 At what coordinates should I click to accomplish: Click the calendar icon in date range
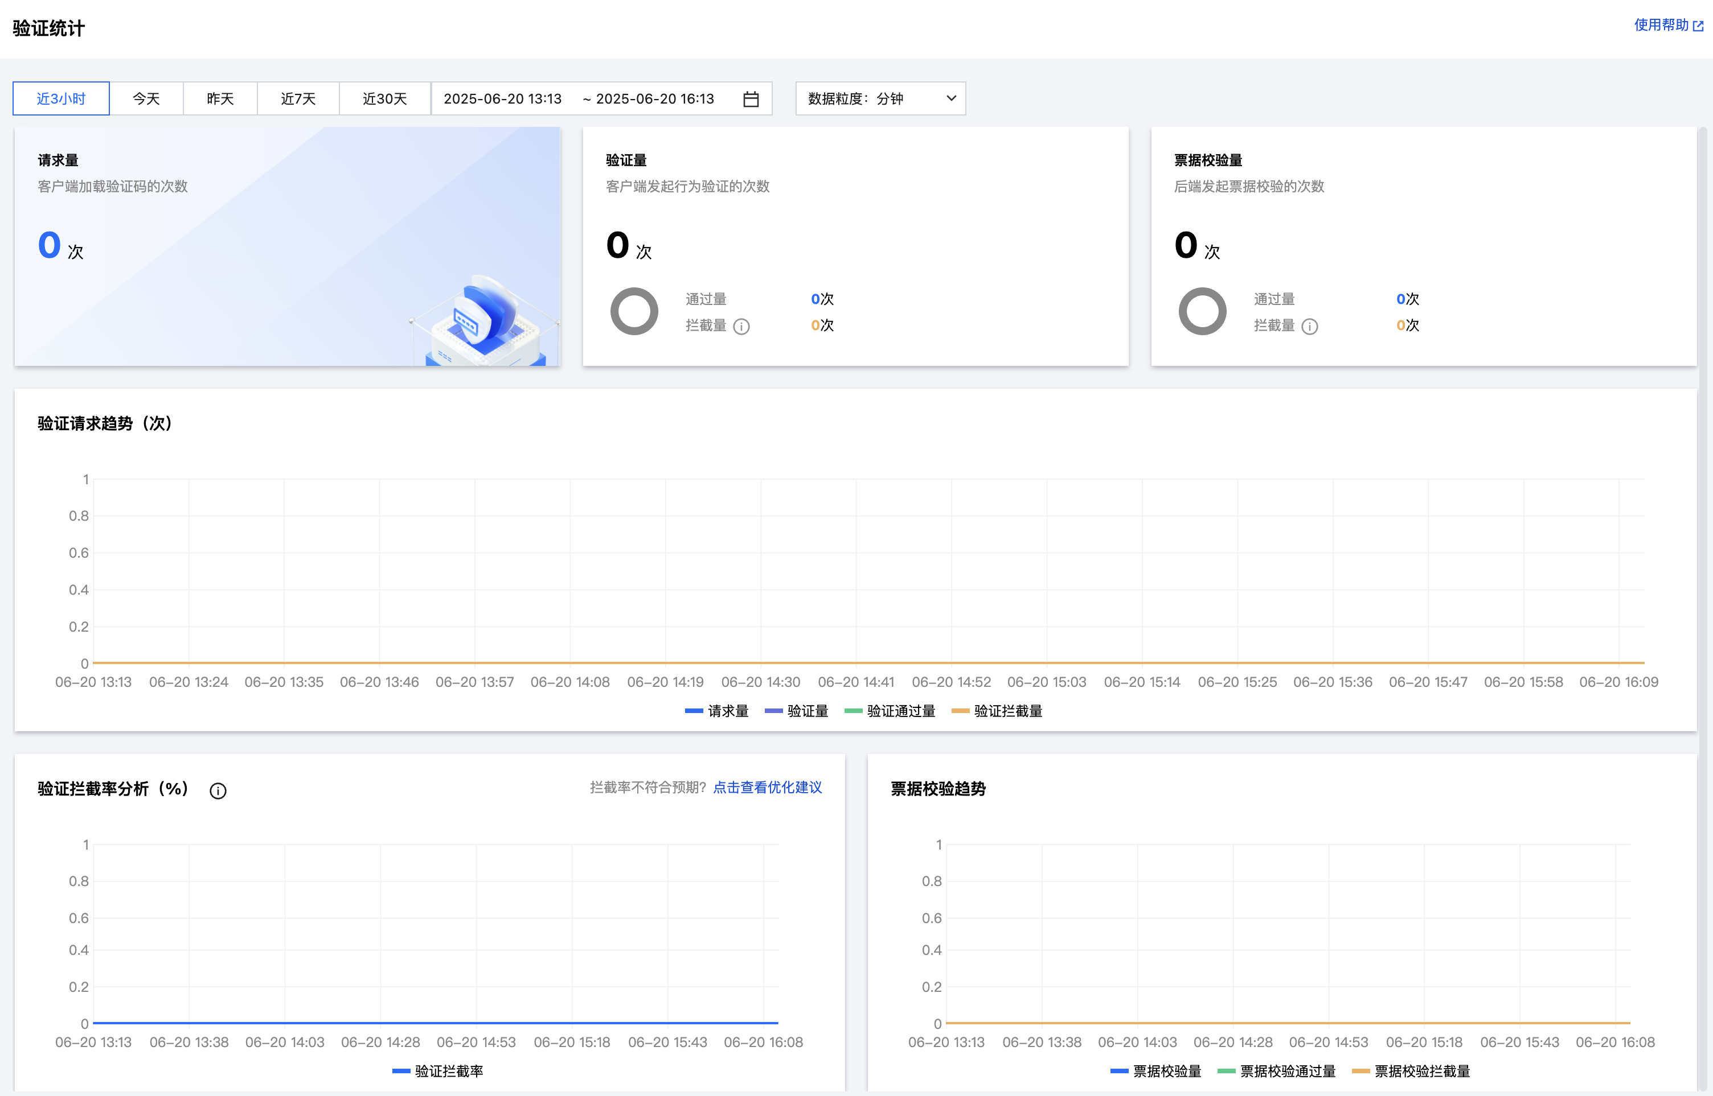pos(751,99)
